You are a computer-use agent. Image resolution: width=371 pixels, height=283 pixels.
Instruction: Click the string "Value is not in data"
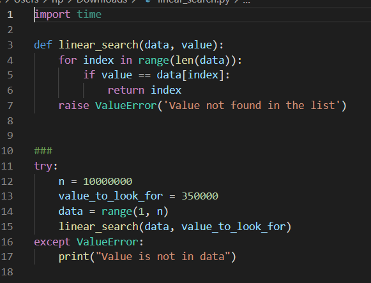pyautogui.click(x=163, y=257)
